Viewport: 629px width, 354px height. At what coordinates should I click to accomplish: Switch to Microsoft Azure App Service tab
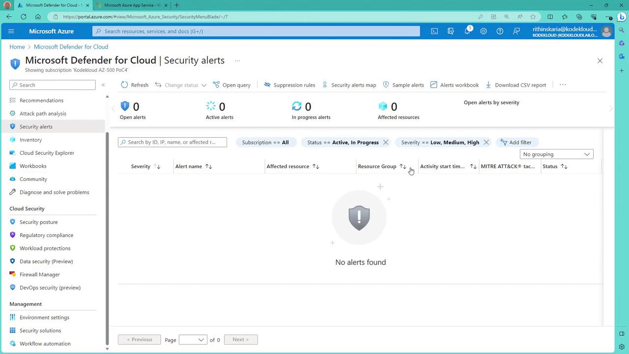(132, 5)
